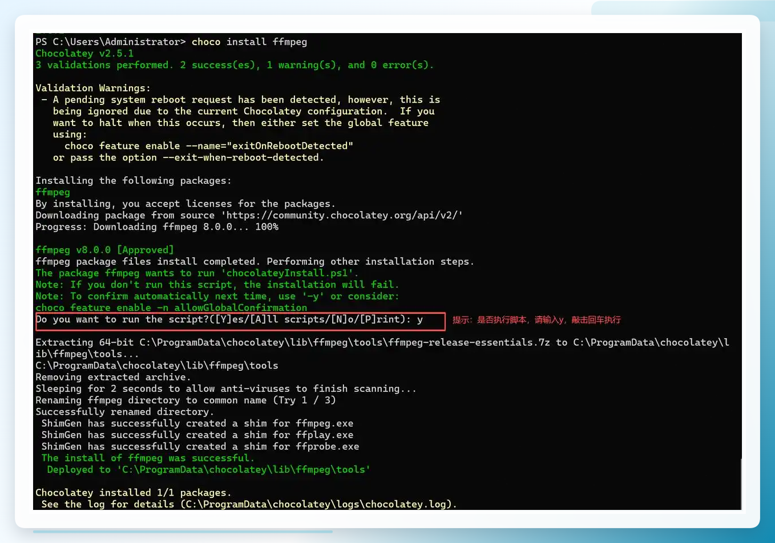Click 'The install of ffmpeg was successful' line
Viewport: 775px width, 543px height.
point(148,457)
